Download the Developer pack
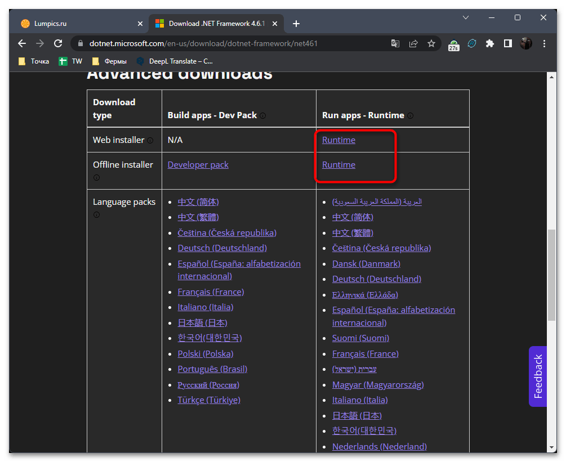 click(x=198, y=165)
